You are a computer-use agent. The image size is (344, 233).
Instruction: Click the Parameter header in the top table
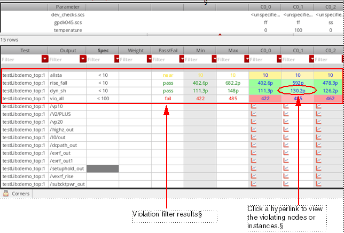67,7
